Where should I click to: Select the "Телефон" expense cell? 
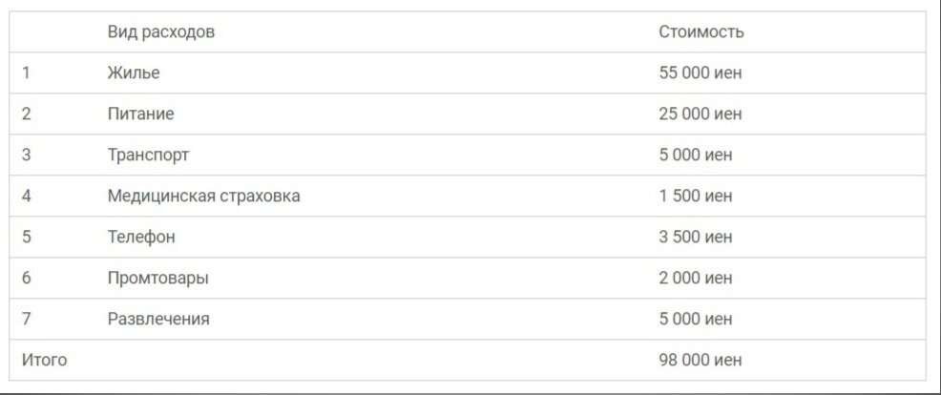(x=141, y=237)
